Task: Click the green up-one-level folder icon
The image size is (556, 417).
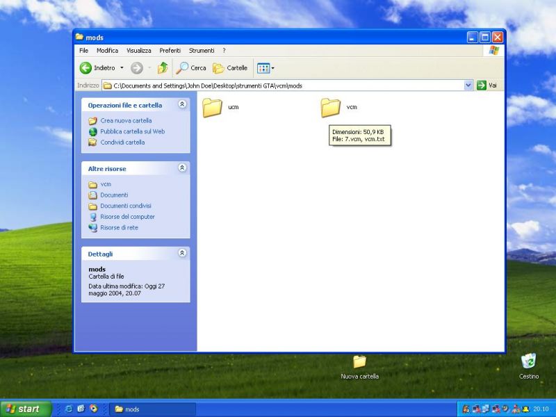Action: 163,67
